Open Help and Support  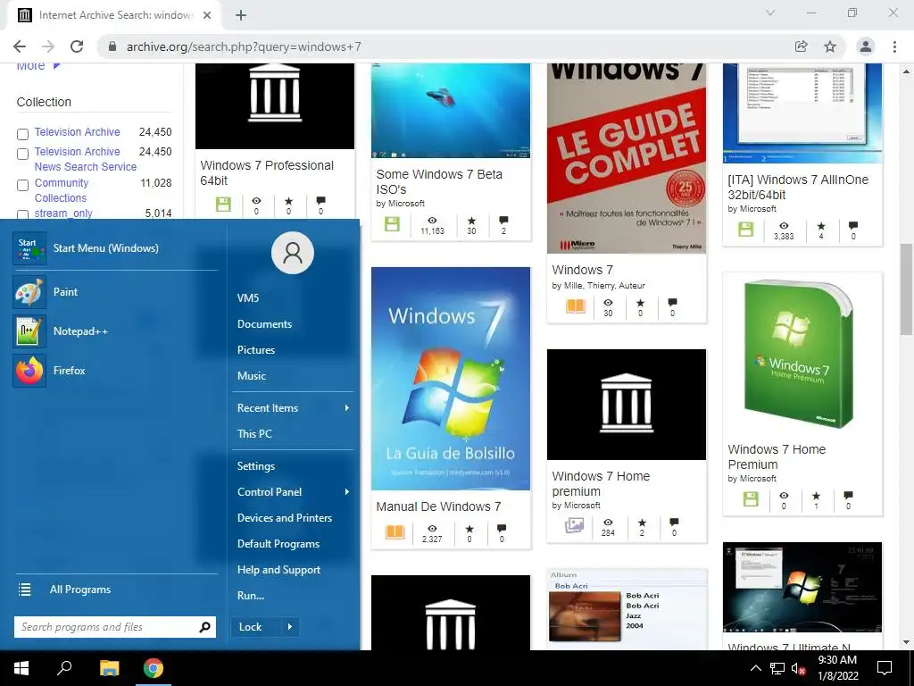[278, 570]
